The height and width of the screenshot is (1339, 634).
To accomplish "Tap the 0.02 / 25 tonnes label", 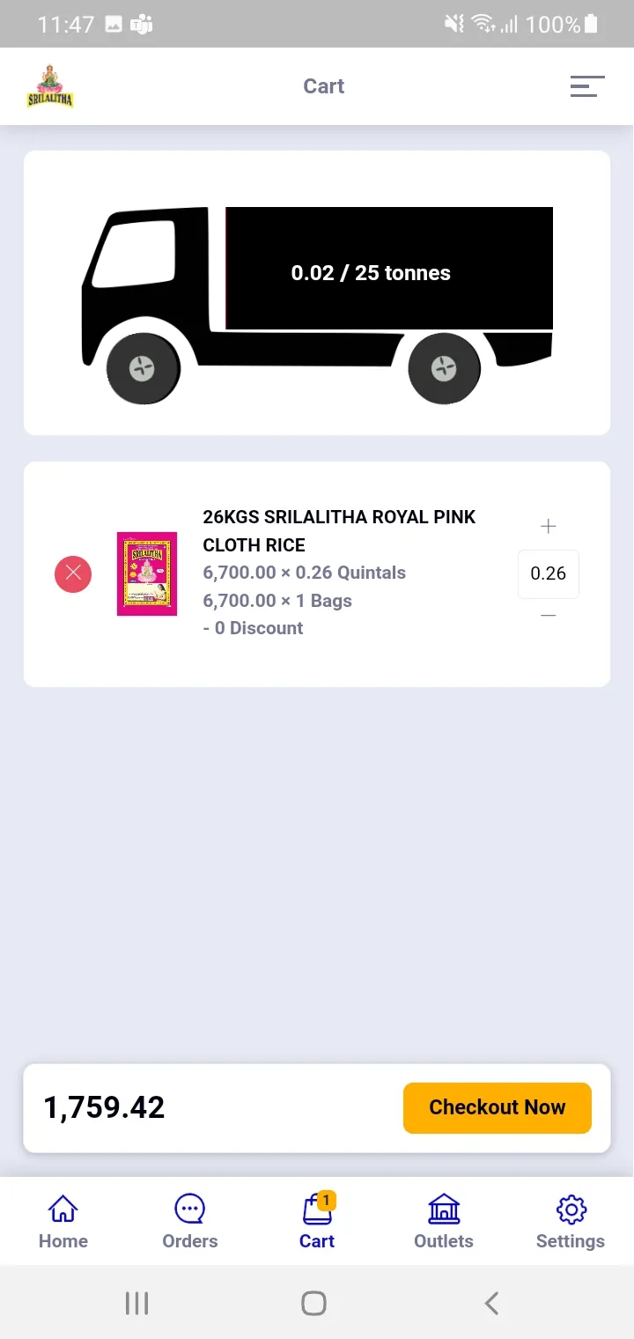I will click(x=371, y=273).
